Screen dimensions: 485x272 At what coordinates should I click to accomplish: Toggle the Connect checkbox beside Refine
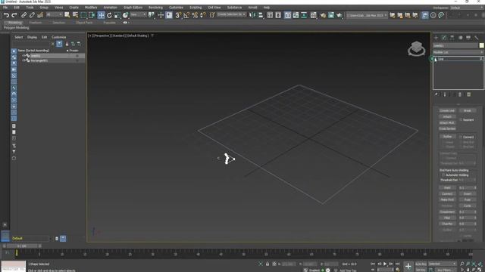(x=461, y=137)
